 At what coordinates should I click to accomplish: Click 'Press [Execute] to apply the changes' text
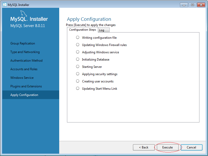coord(91,25)
